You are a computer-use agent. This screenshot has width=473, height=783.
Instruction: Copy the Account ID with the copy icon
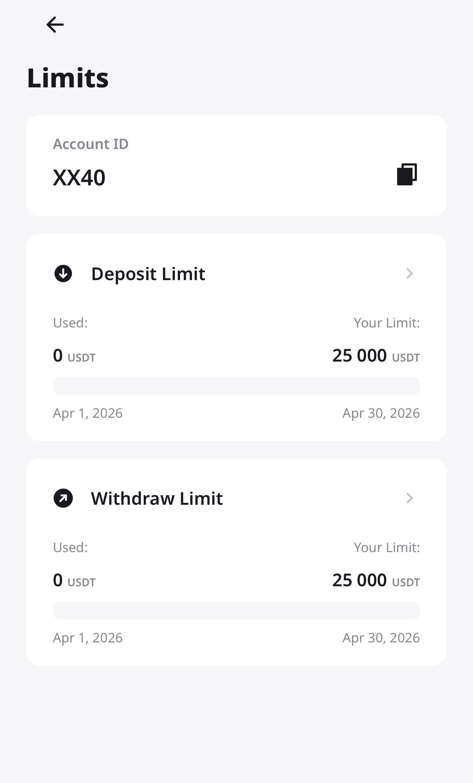tap(407, 174)
